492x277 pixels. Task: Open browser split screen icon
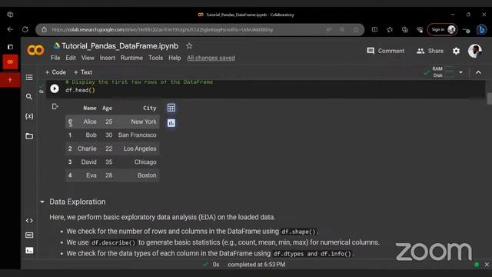(x=374, y=29)
